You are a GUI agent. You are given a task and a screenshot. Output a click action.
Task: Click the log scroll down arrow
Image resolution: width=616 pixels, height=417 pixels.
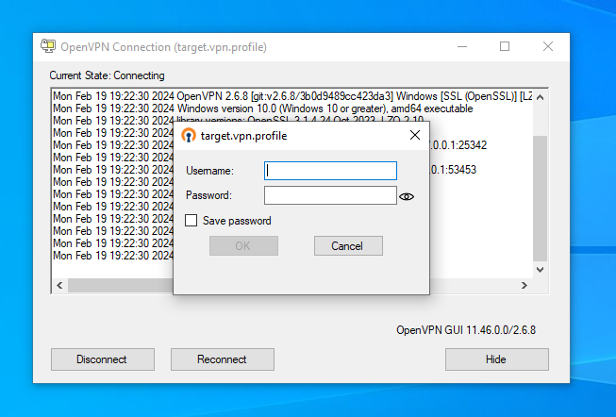[541, 270]
